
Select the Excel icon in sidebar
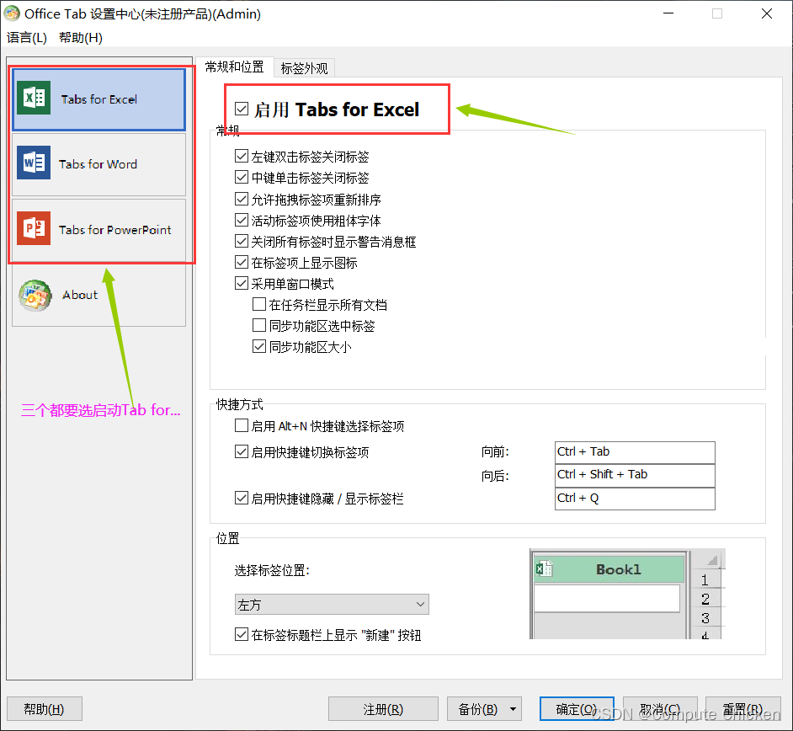coord(34,98)
